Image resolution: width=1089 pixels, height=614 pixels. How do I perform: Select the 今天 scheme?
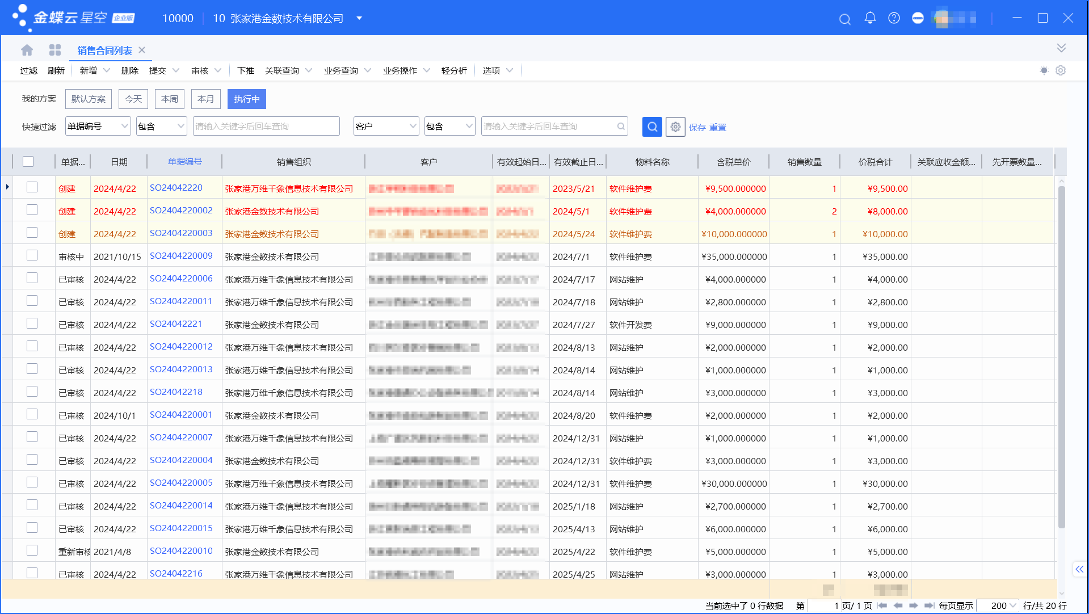[133, 99]
